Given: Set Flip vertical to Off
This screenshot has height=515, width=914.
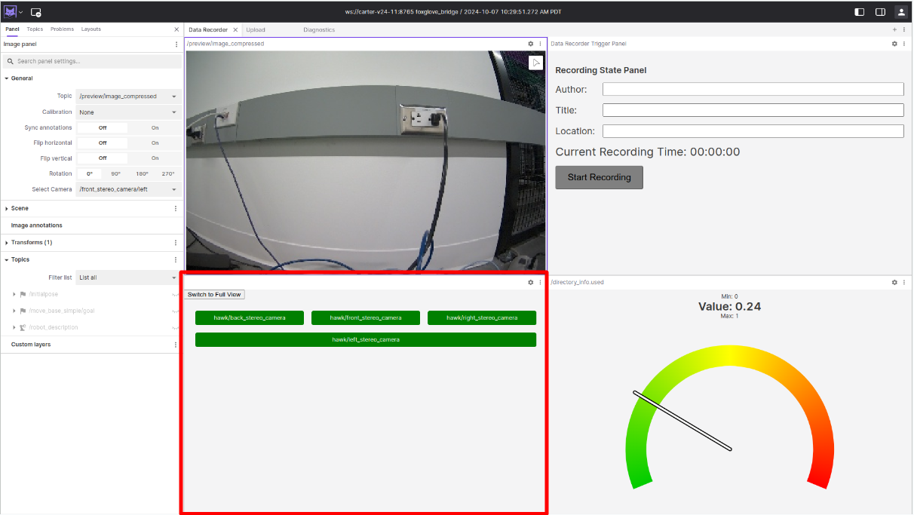Looking at the screenshot, I should (102, 158).
